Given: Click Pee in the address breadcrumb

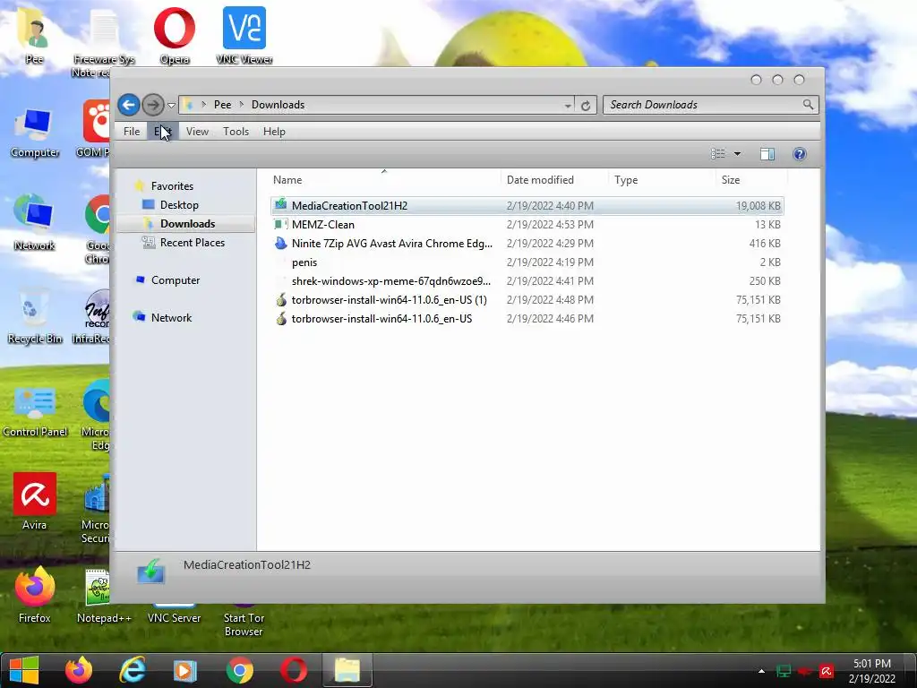Looking at the screenshot, I should 222,105.
